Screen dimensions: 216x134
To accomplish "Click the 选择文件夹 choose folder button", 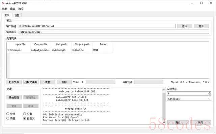I will 31,82.
